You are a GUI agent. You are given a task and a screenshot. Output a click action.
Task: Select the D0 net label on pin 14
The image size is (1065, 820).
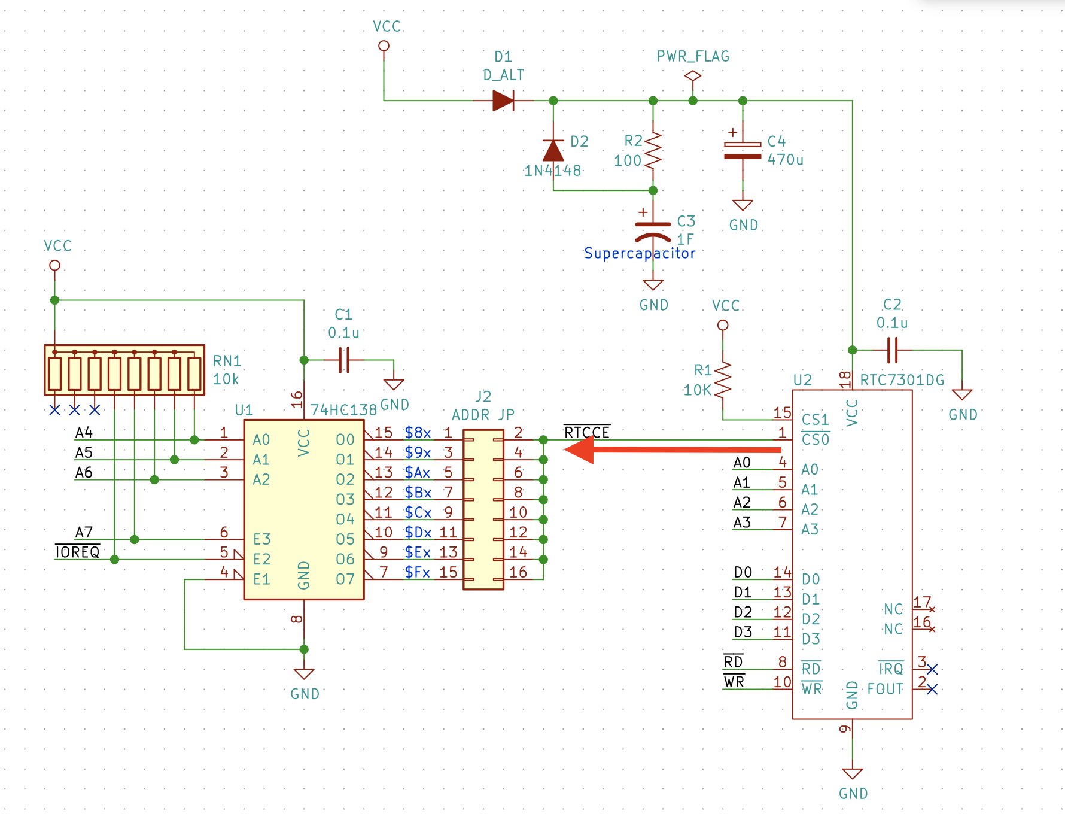pyautogui.click(x=743, y=572)
